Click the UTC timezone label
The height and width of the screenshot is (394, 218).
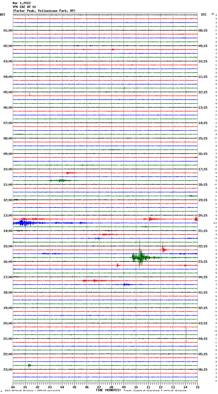click(204, 15)
